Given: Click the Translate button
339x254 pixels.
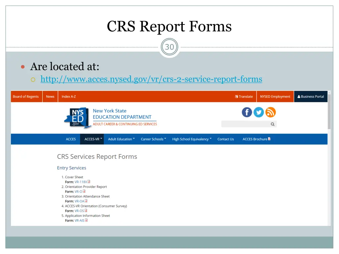Looking at the screenshot, I should click(x=244, y=97).
